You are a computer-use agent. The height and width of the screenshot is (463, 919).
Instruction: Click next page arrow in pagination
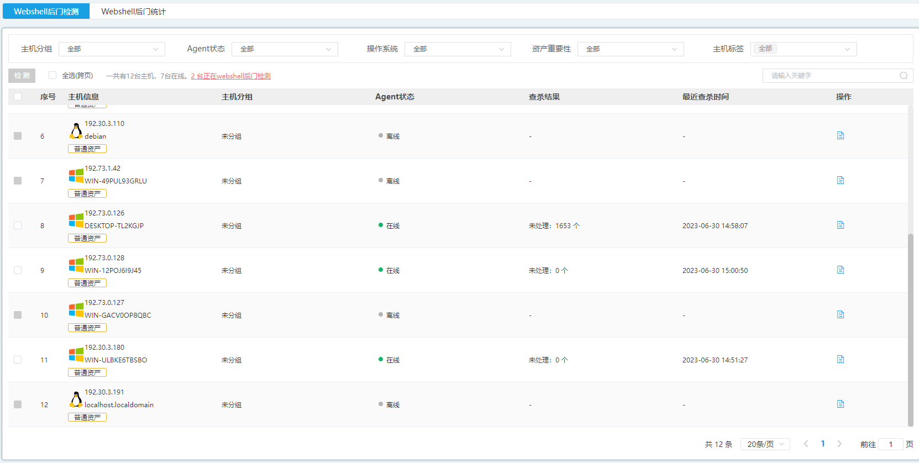[839, 444]
